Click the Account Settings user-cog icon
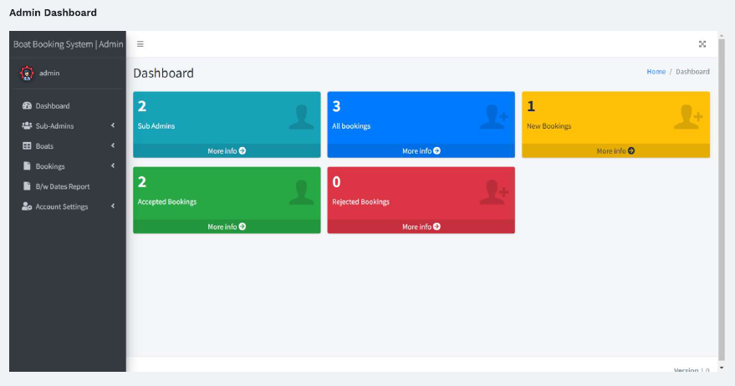This screenshot has height=386, width=735. pyautogui.click(x=27, y=206)
